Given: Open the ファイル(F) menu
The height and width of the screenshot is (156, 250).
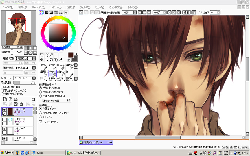Looking at the screenshot, I should (x=8, y=7).
